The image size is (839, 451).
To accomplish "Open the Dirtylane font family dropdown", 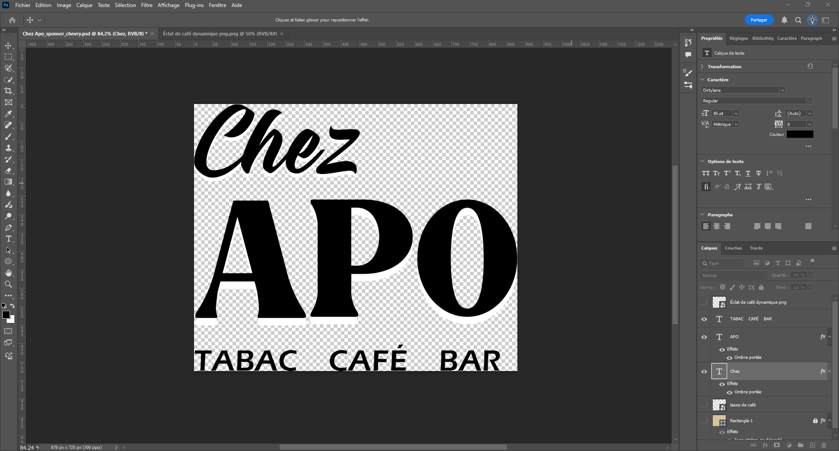I will point(782,90).
